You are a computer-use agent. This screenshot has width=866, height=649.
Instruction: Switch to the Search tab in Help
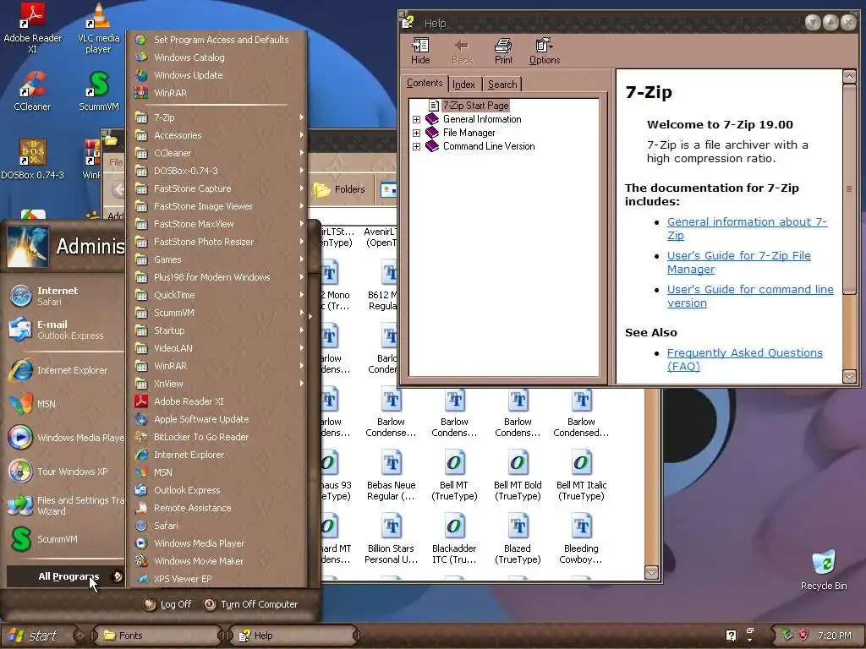point(502,85)
